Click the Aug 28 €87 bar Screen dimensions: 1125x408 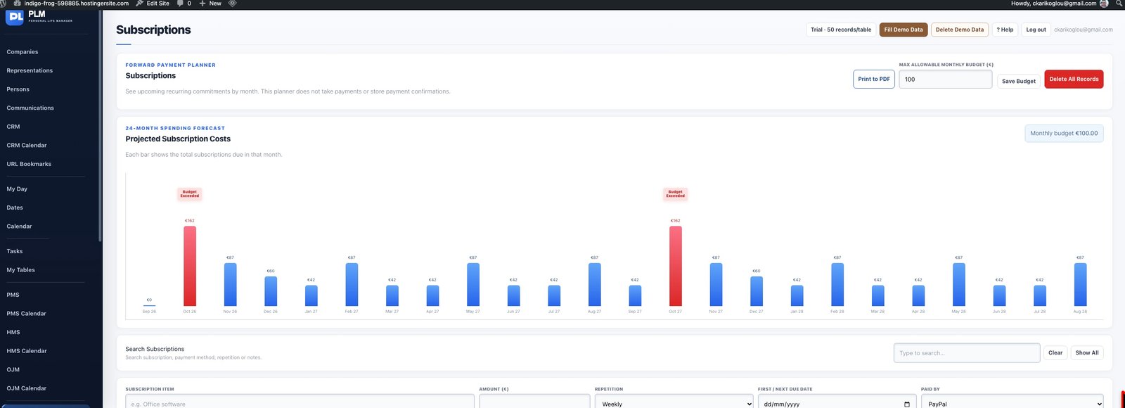pyautogui.click(x=1081, y=284)
